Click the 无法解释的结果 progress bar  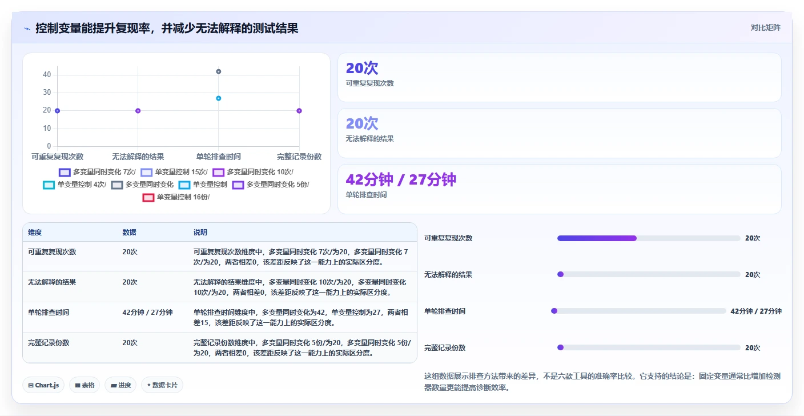649,275
